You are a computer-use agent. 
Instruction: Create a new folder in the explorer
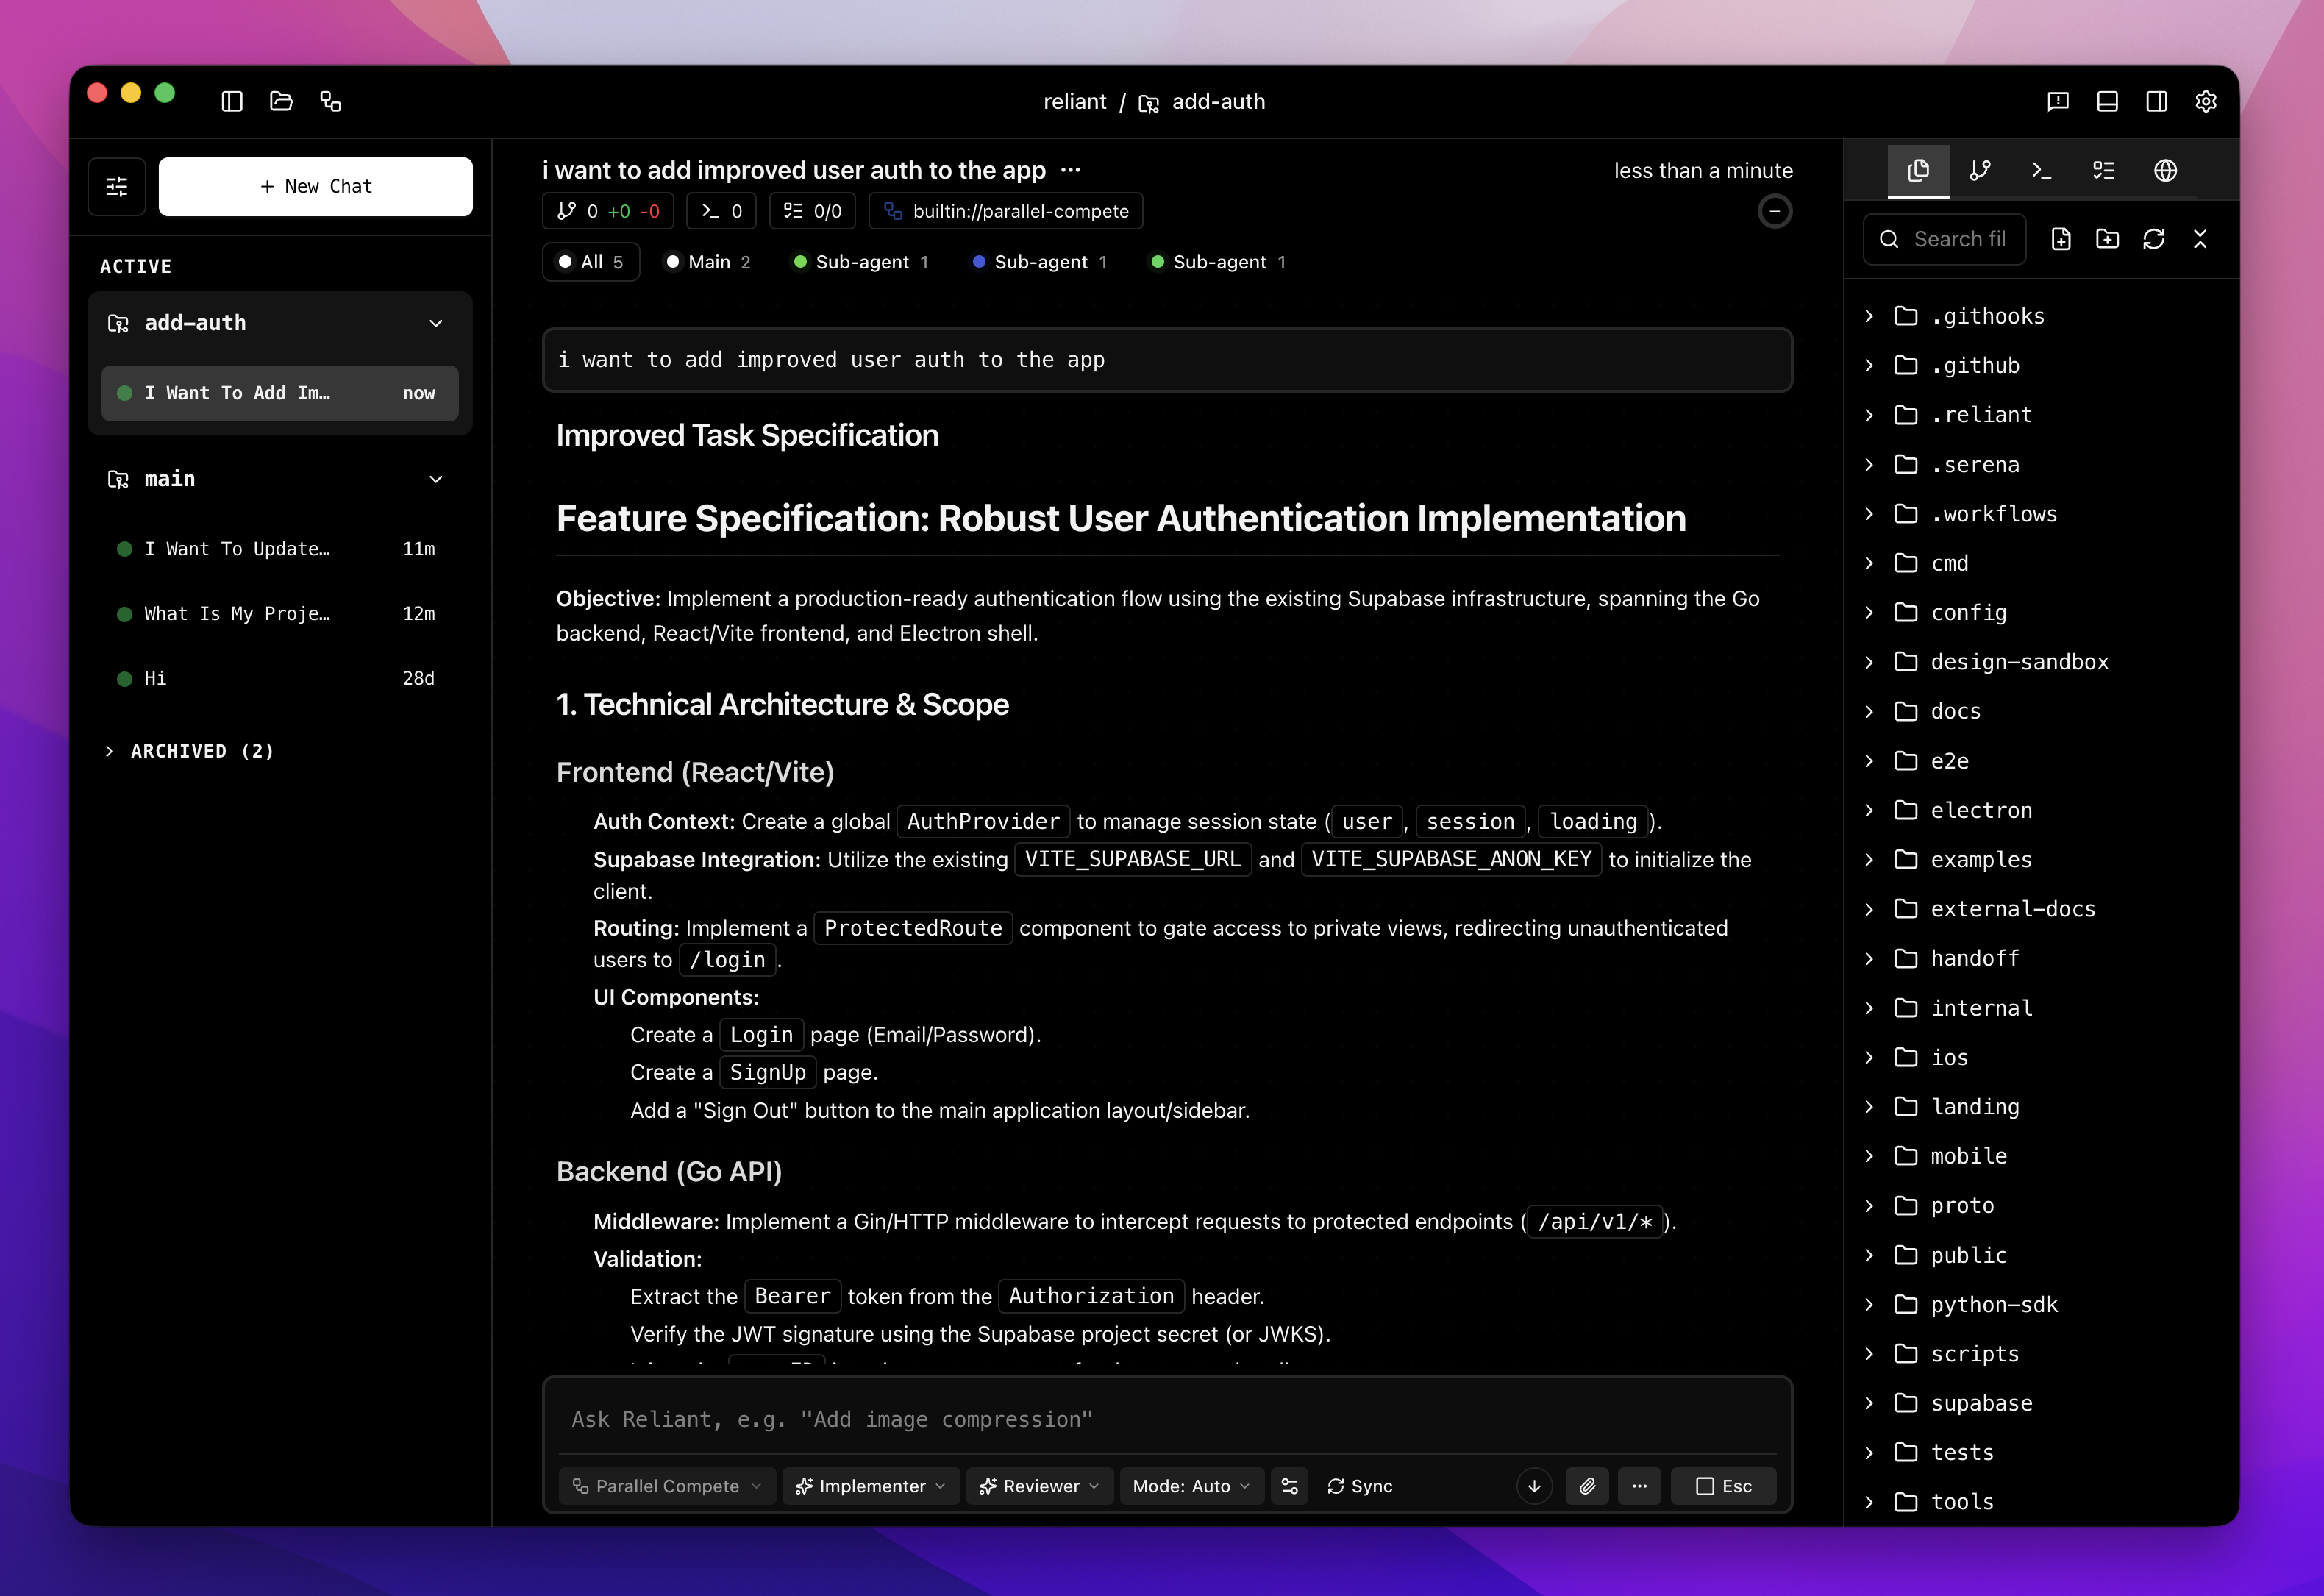pyautogui.click(x=2108, y=239)
